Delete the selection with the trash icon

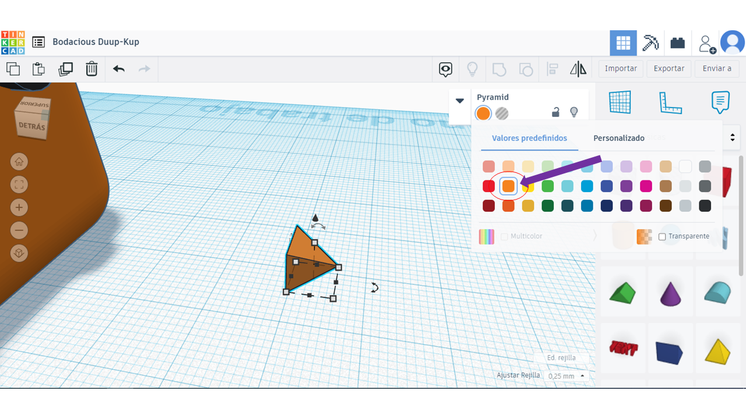tap(92, 69)
